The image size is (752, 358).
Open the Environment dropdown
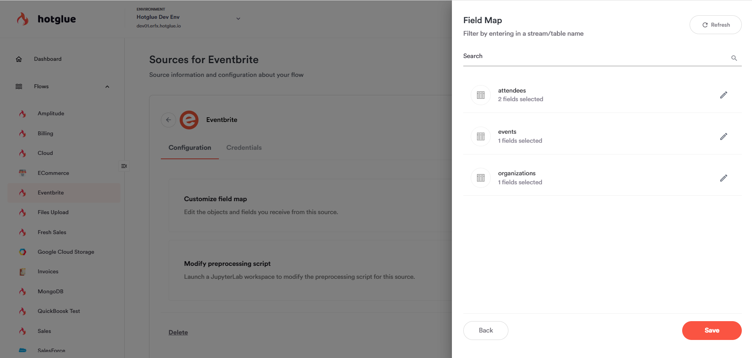pos(238,18)
